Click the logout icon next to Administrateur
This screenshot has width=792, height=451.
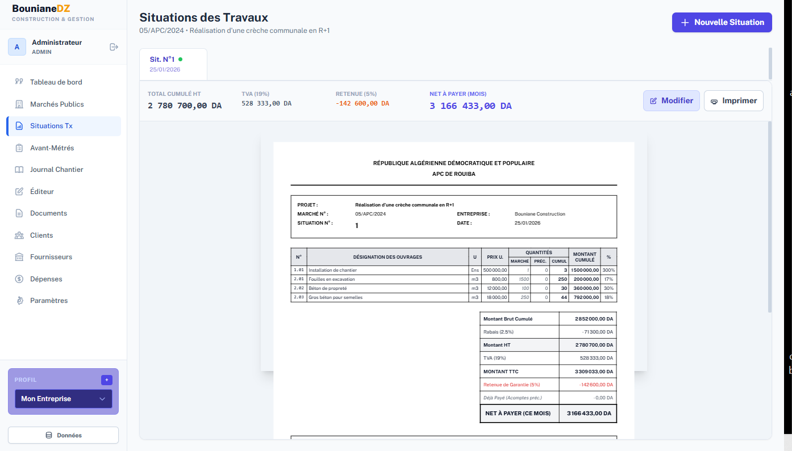(112, 47)
